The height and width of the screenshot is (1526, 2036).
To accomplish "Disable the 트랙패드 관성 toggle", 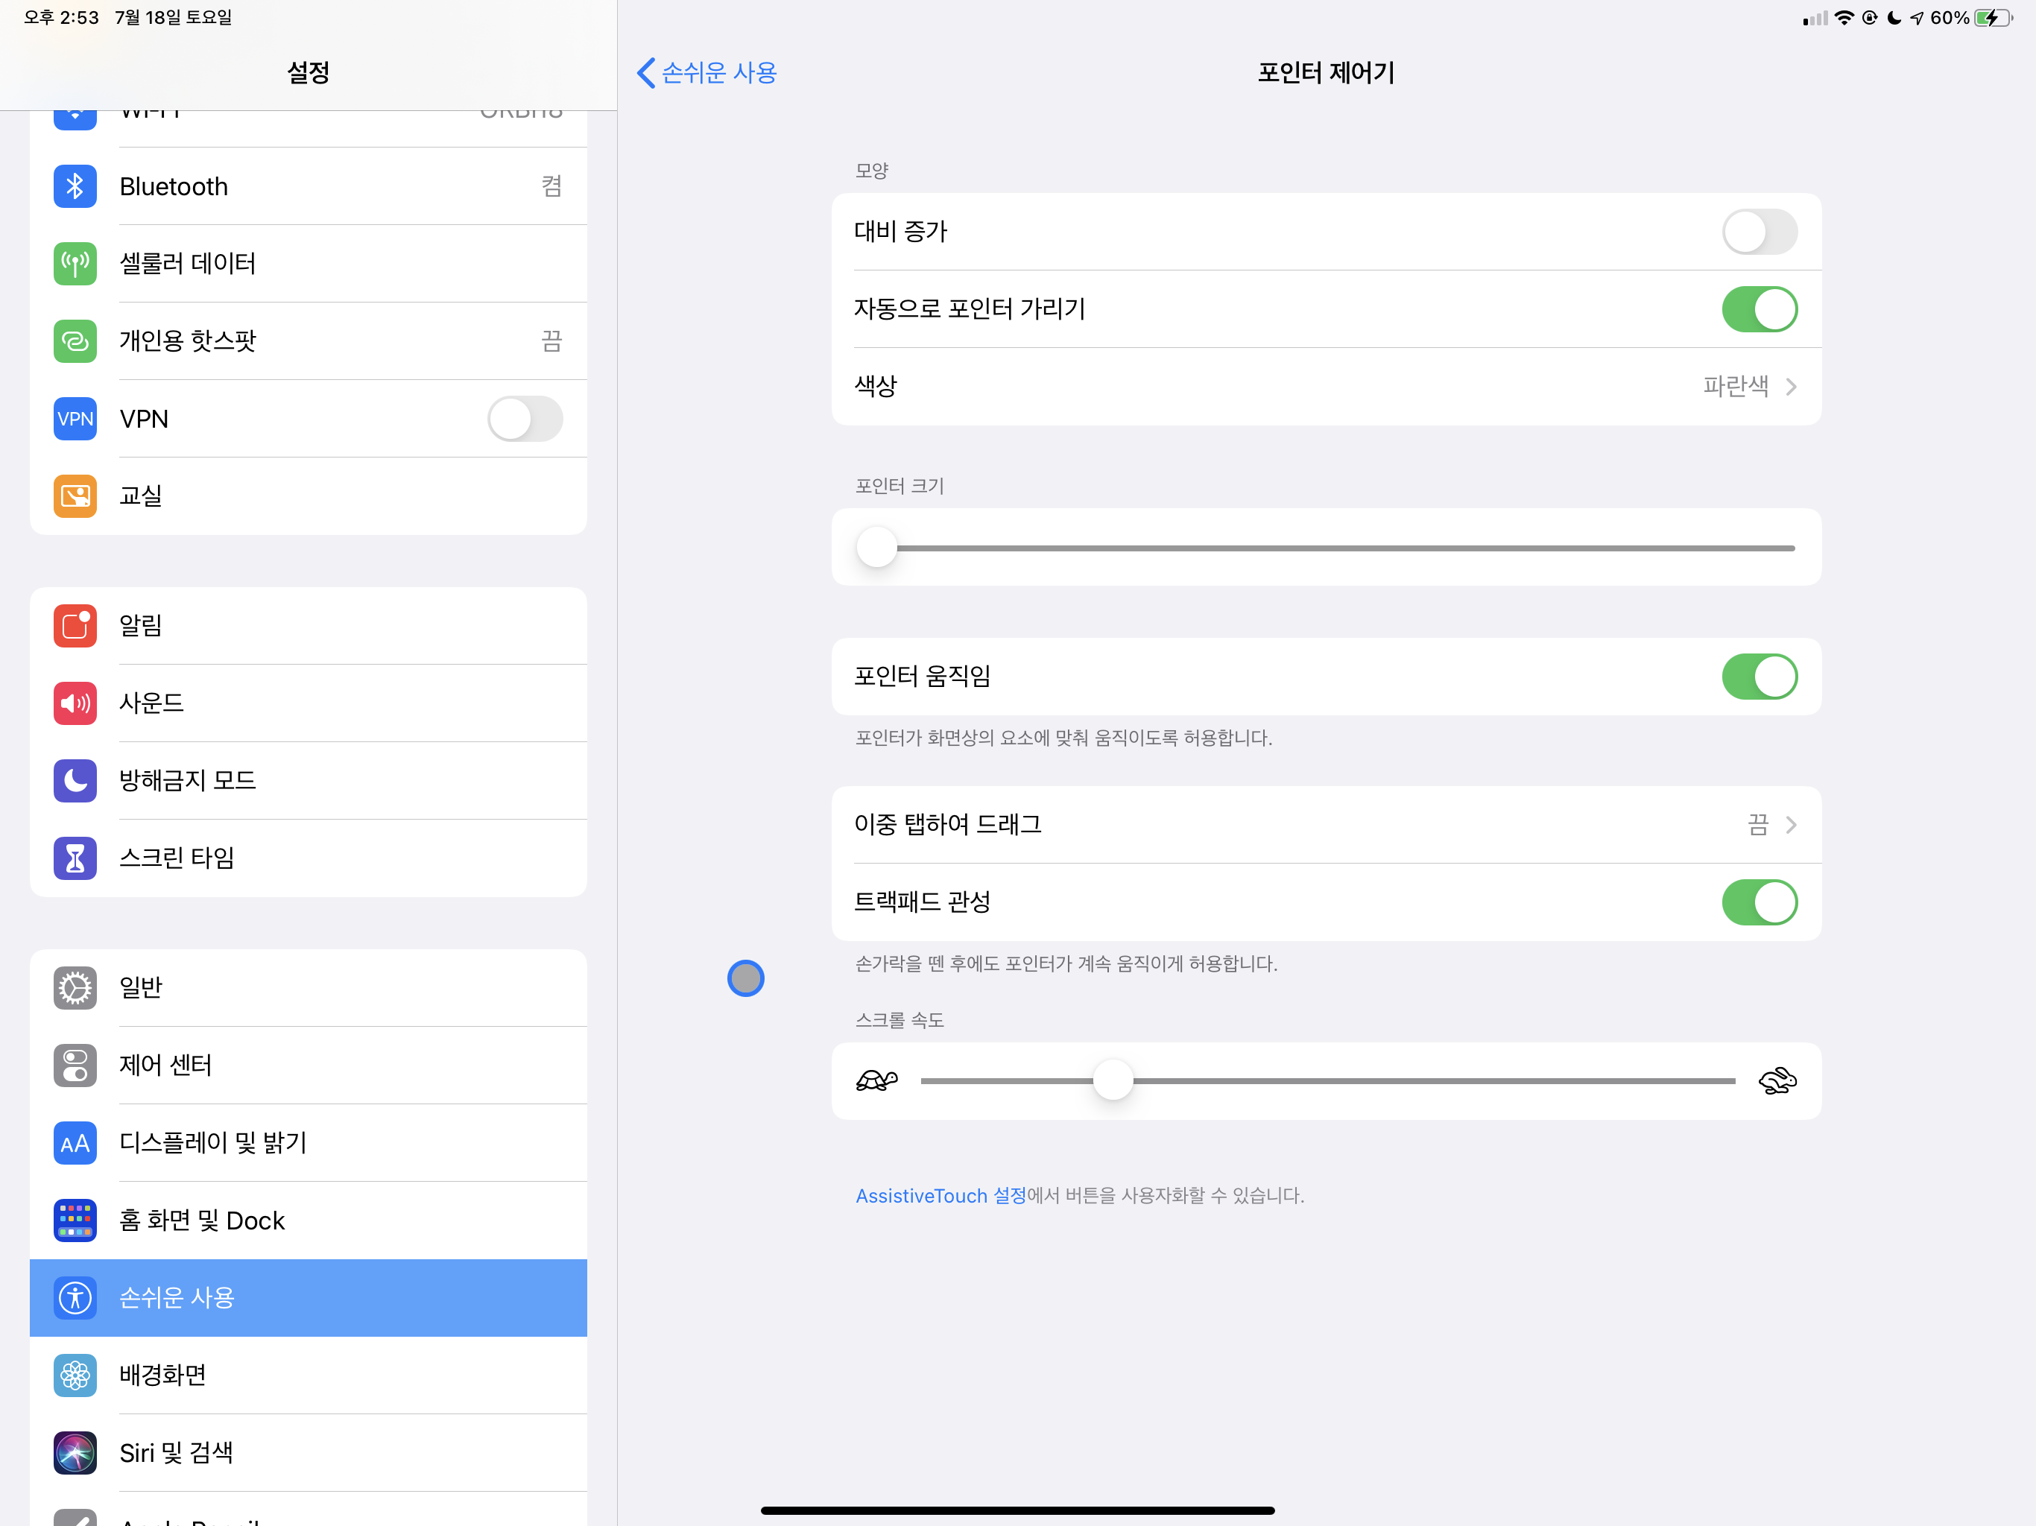I will click(x=1759, y=902).
